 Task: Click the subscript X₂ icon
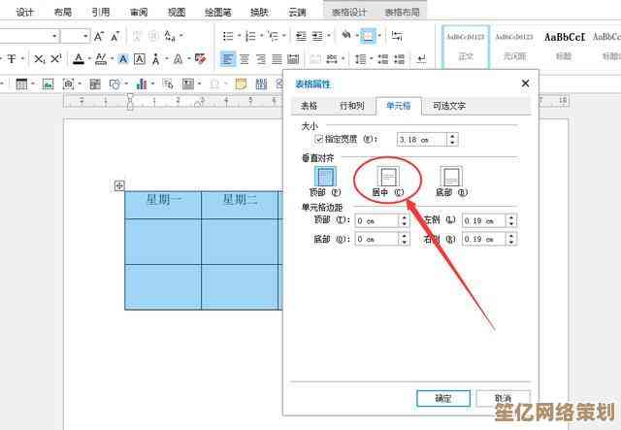(40, 59)
